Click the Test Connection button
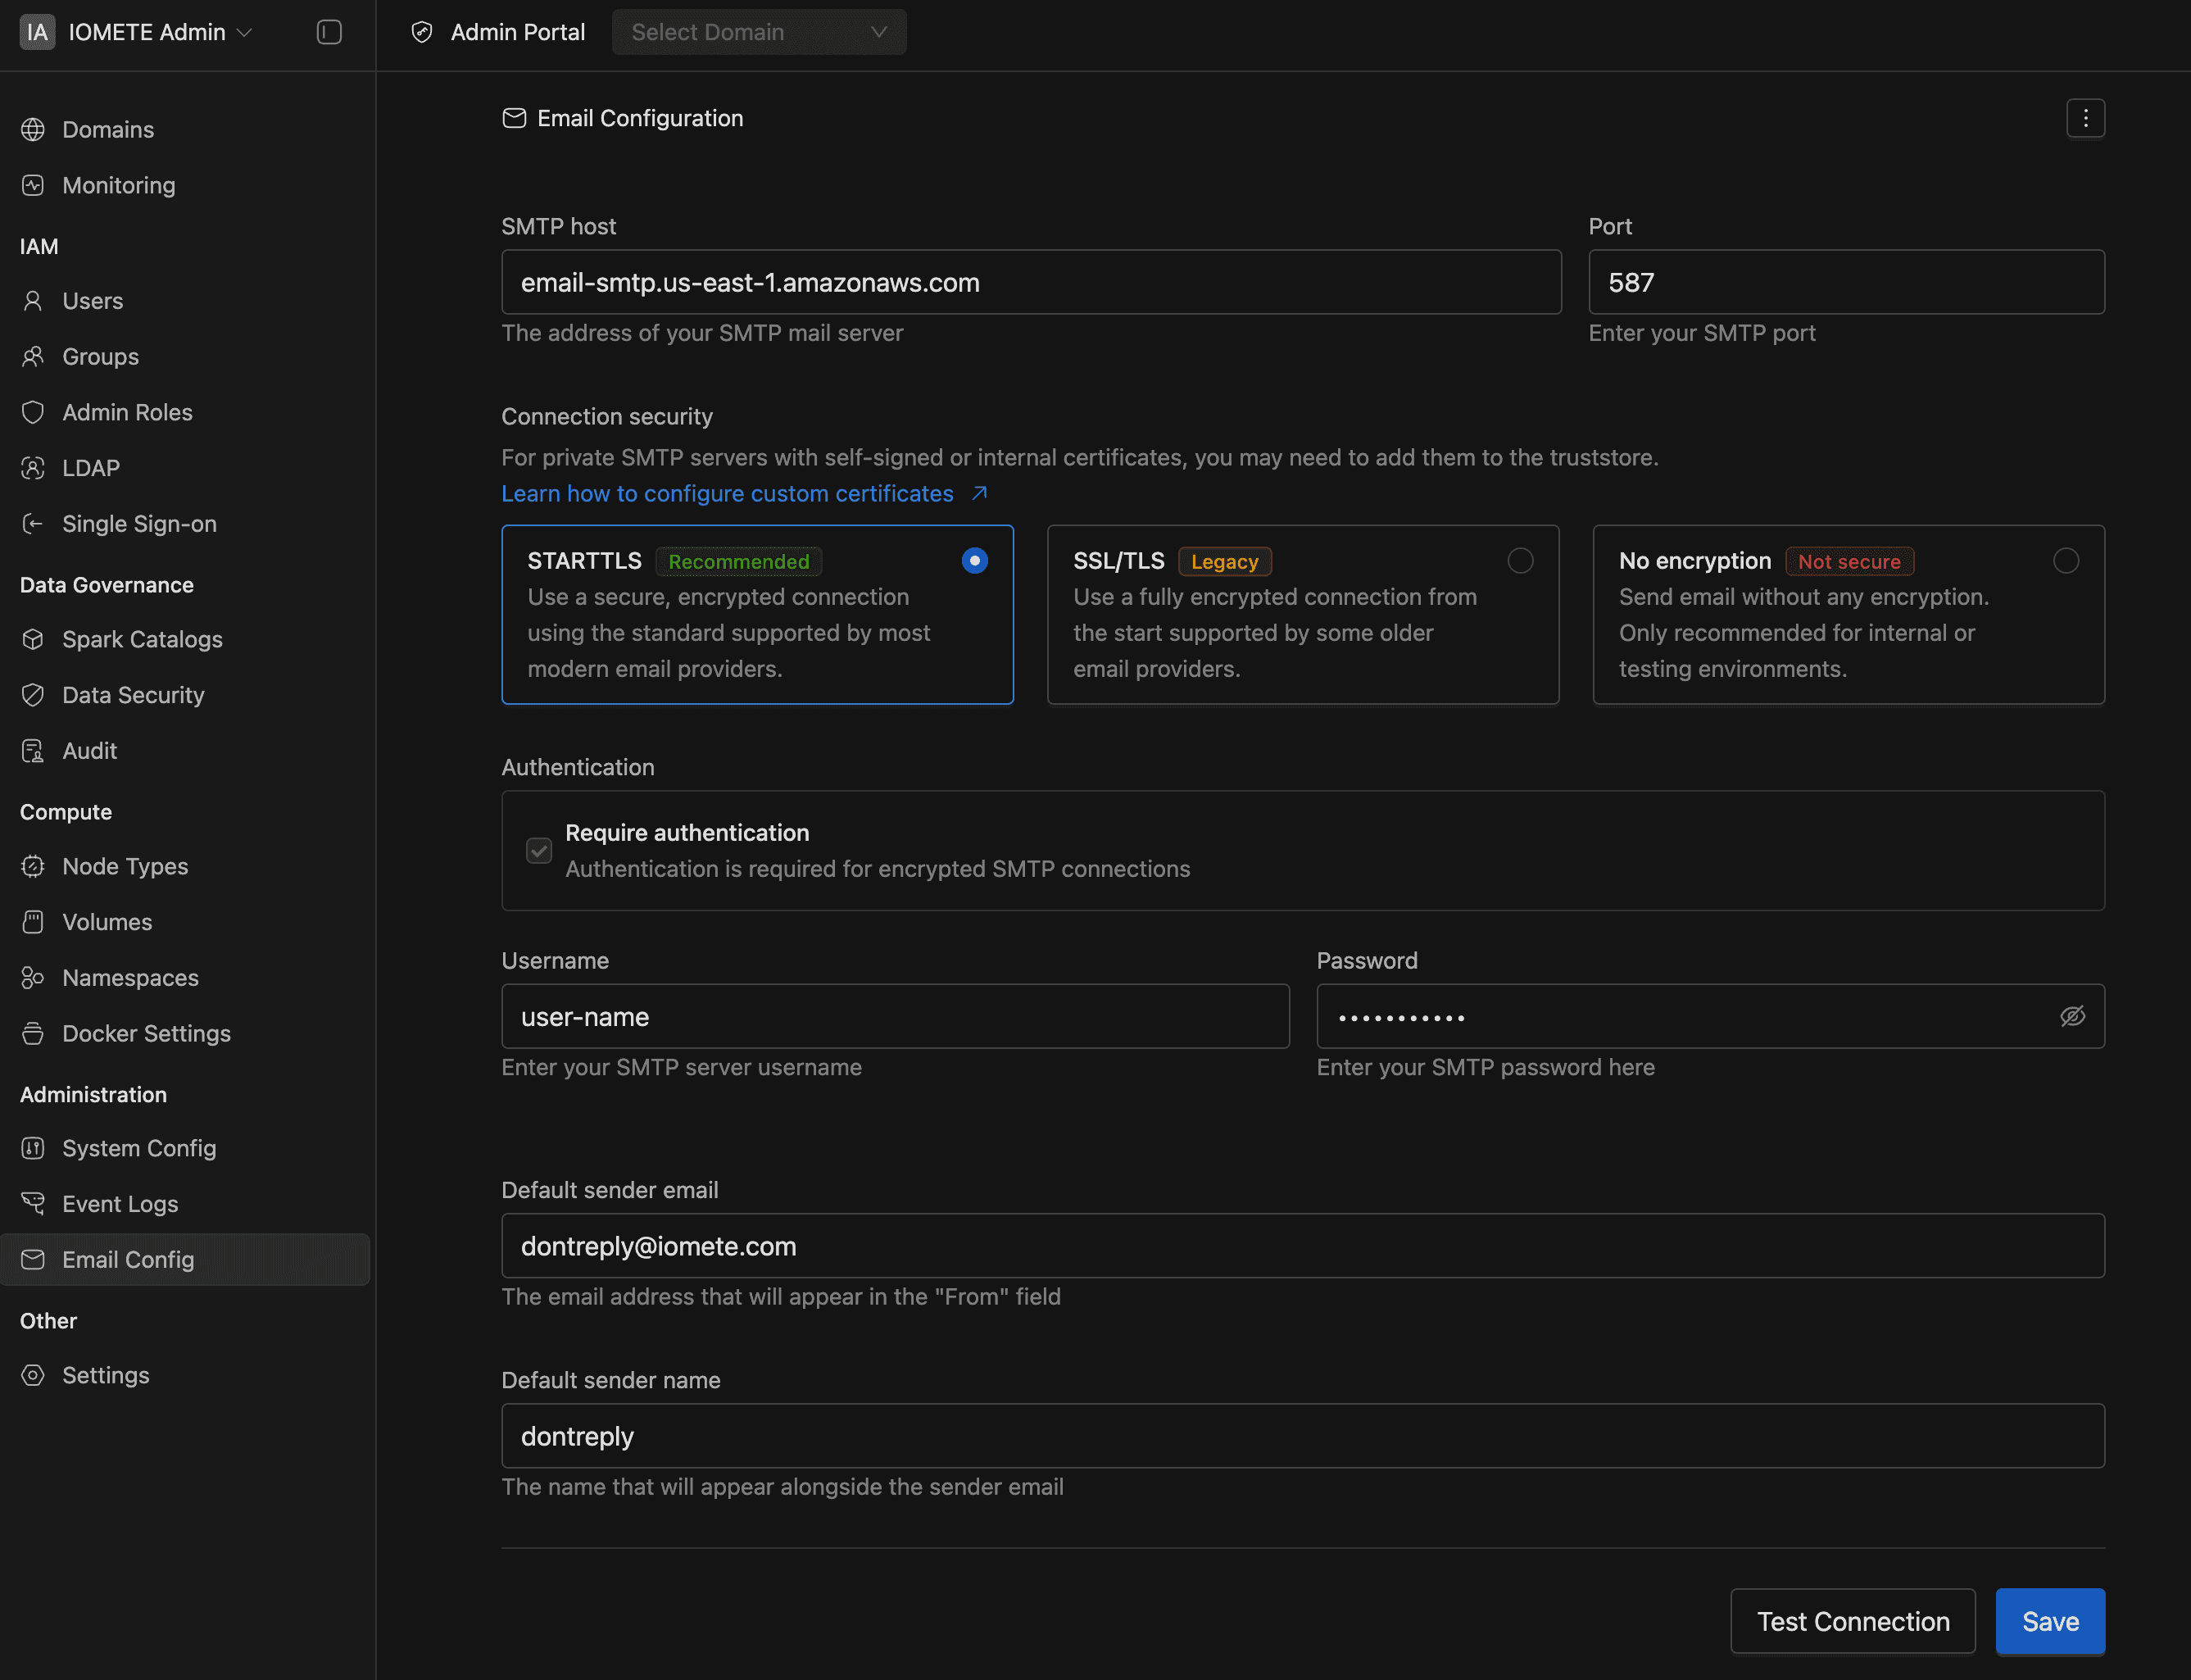 coord(1852,1621)
